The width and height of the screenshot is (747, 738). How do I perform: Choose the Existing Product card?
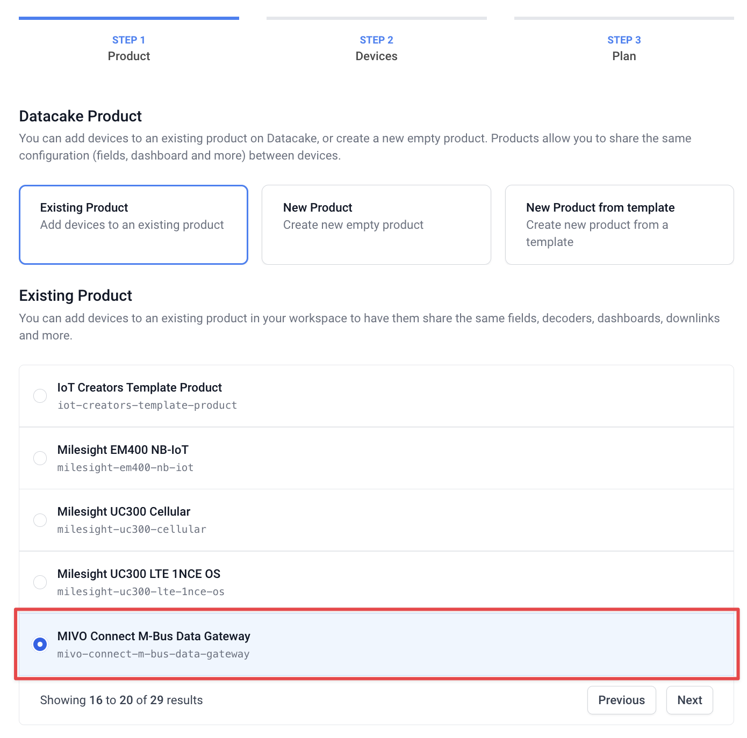(x=133, y=225)
